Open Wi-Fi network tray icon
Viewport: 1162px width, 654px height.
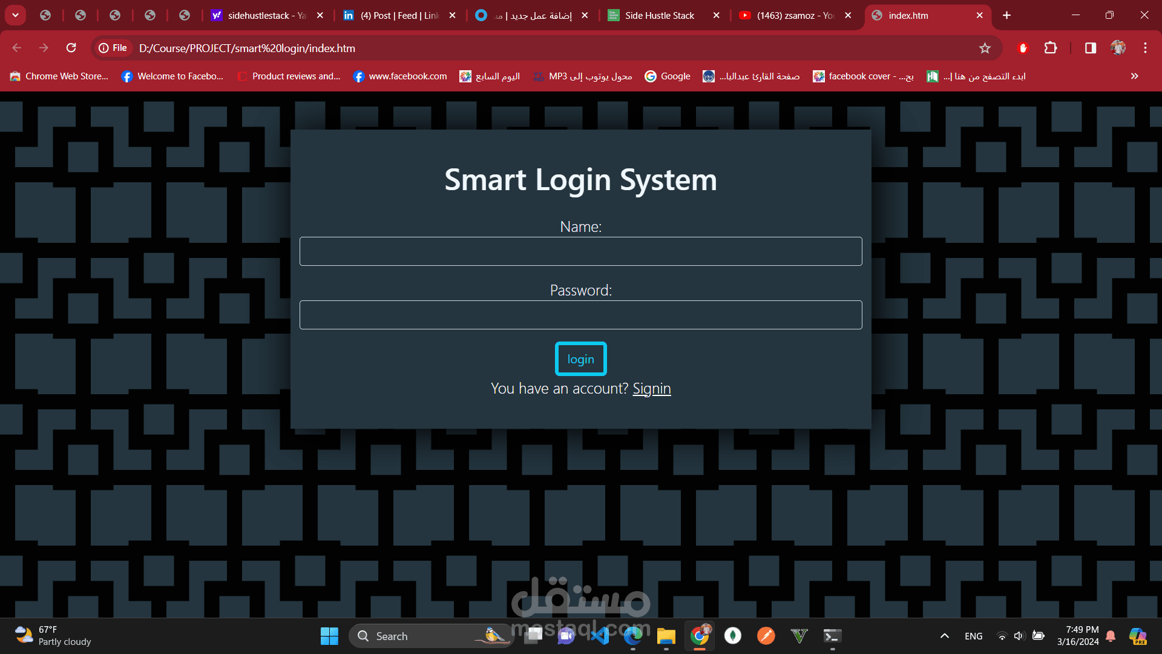click(x=1002, y=636)
